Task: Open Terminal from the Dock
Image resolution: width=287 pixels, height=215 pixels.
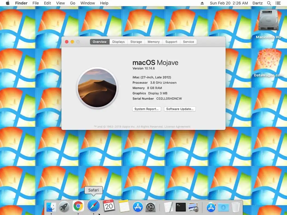Action: (181, 207)
